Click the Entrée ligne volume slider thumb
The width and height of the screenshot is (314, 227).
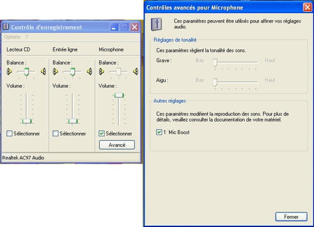73,121
